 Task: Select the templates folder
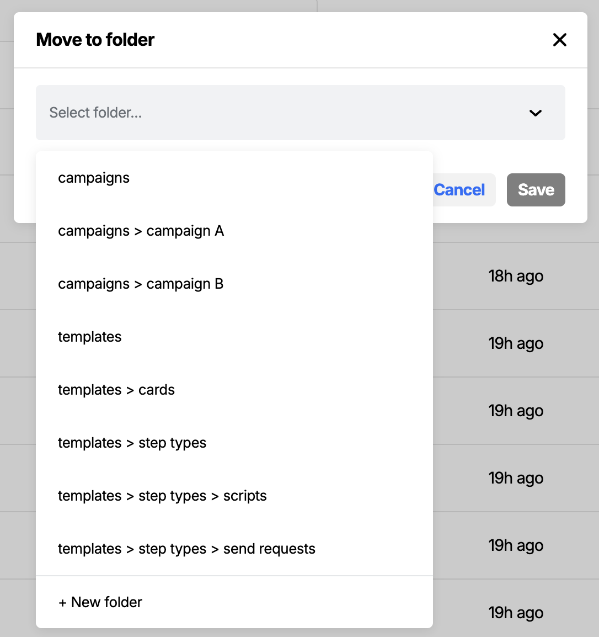pos(89,337)
